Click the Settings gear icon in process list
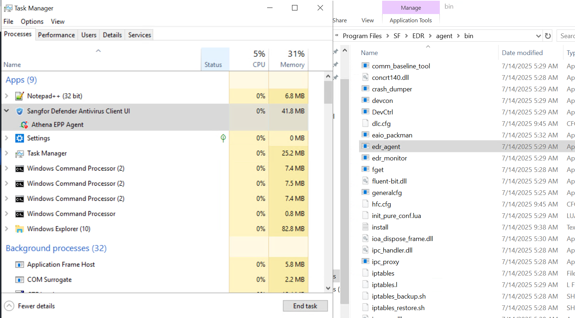This screenshot has width=575, height=318. (19, 138)
